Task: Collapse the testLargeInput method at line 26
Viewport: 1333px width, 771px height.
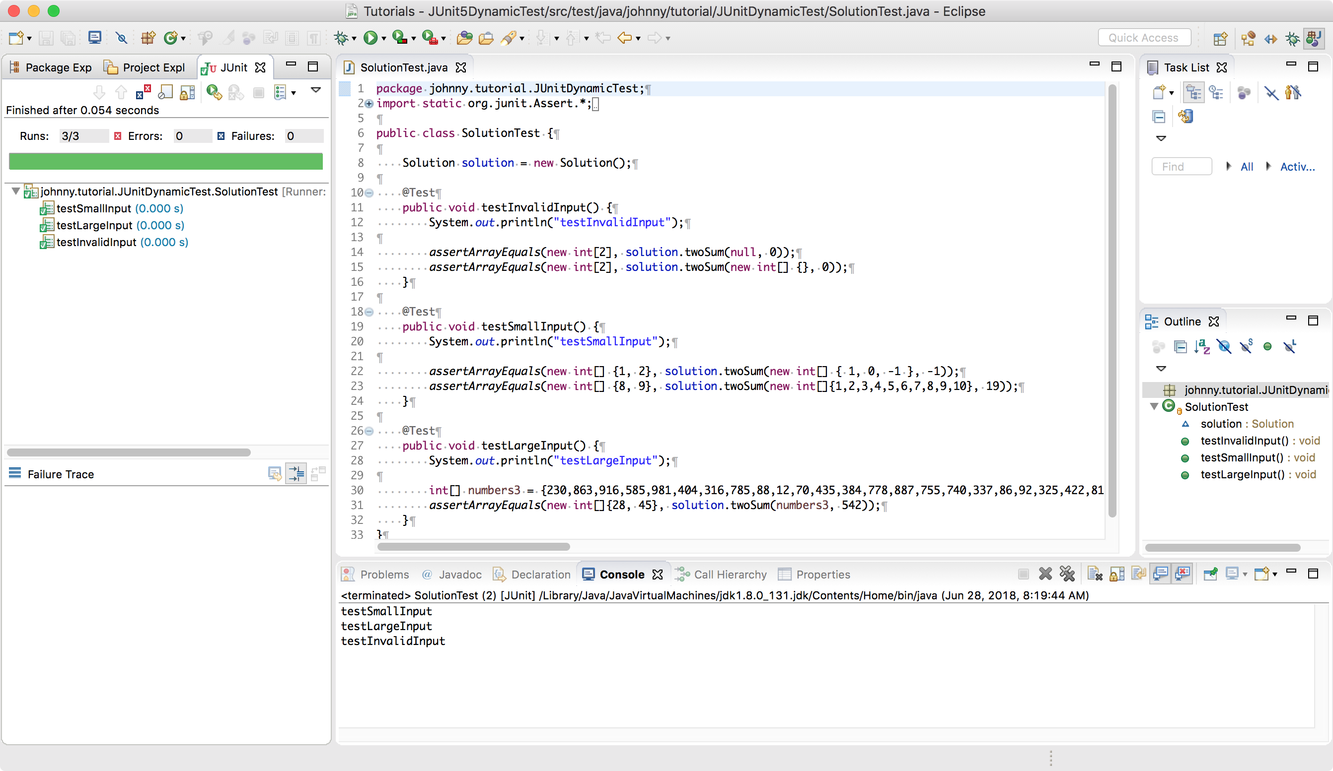Action: tap(369, 431)
